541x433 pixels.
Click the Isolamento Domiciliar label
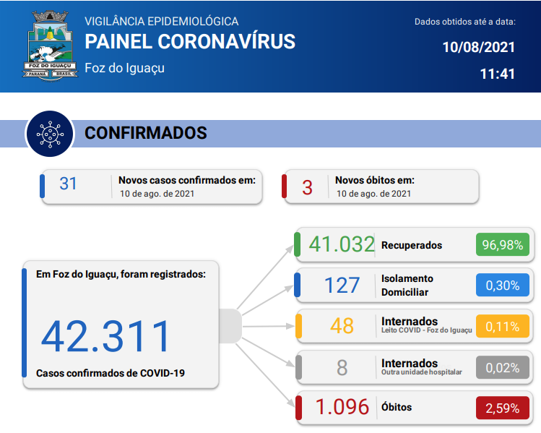point(407,286)
